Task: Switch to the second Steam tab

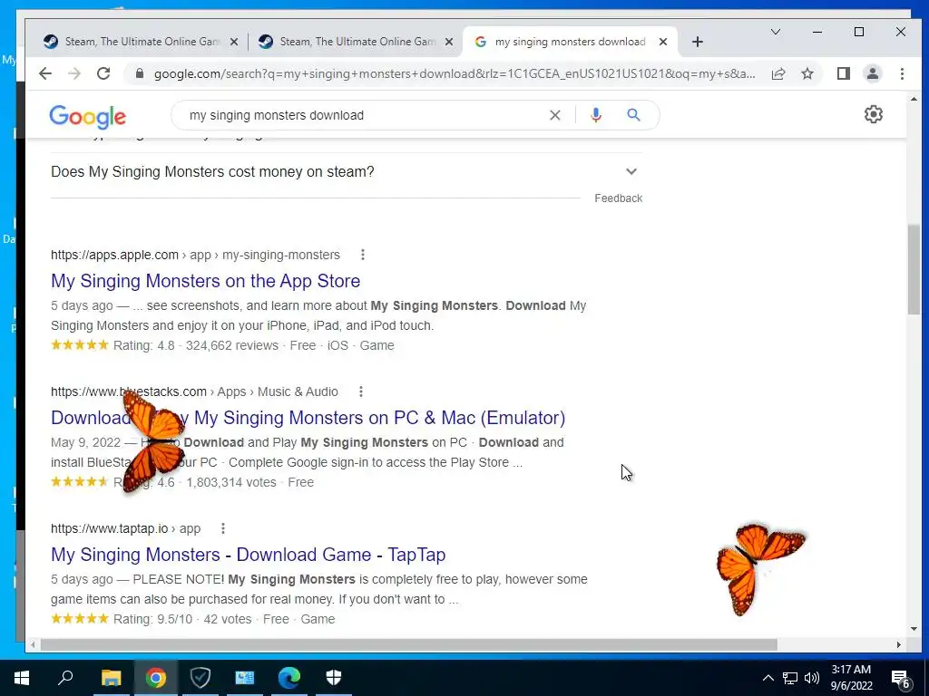Action: point(356,42)
